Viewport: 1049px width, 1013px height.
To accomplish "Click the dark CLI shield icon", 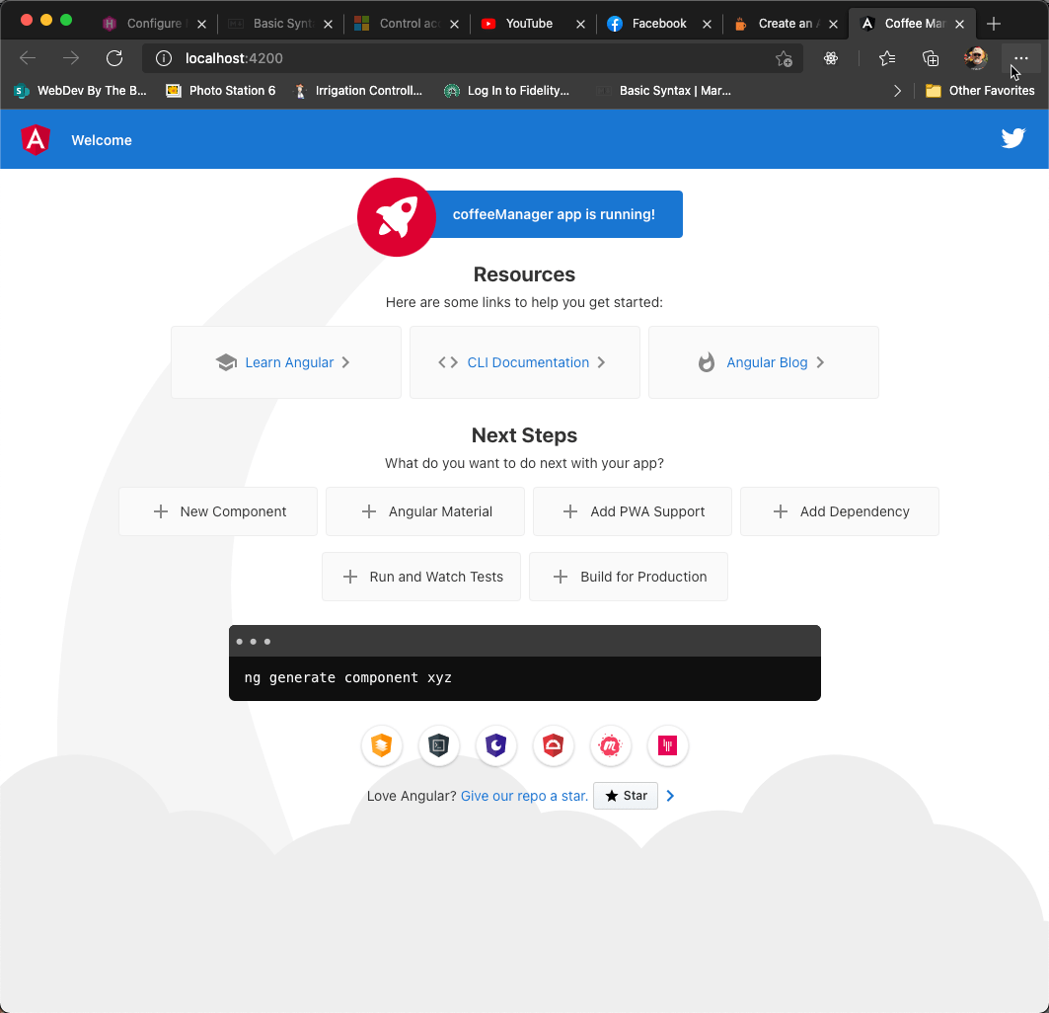I will pyautogui.click(x=439, y=745).
